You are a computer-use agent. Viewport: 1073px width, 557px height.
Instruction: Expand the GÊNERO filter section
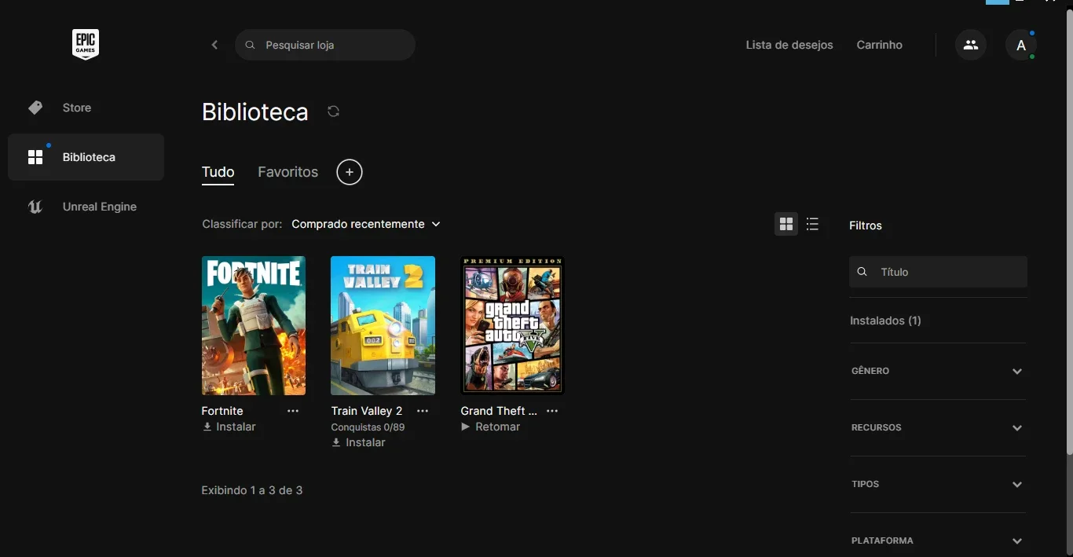click(x=938, y=371)
